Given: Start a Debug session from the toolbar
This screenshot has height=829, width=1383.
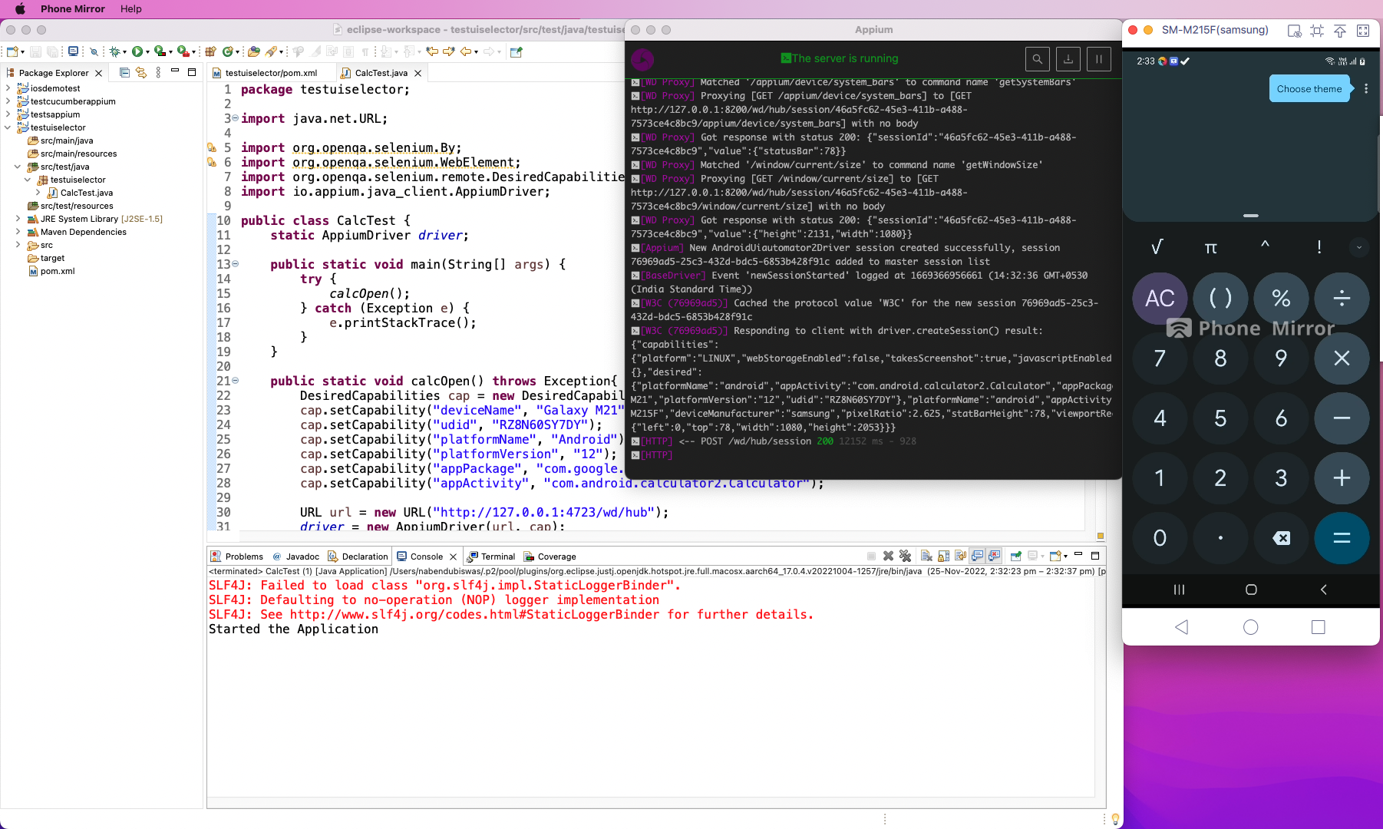Looking at the screenshot, I should pos(114,52).
